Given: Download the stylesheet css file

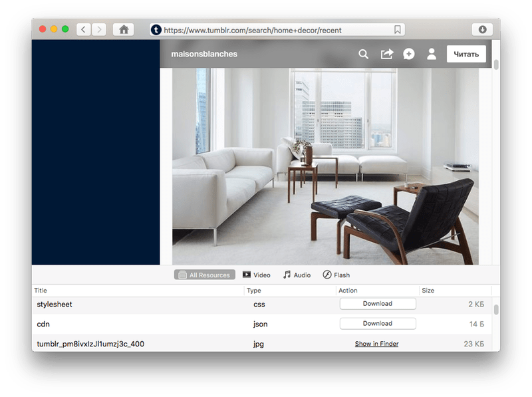Looking at the screenshot, I should tap(378, 304).
